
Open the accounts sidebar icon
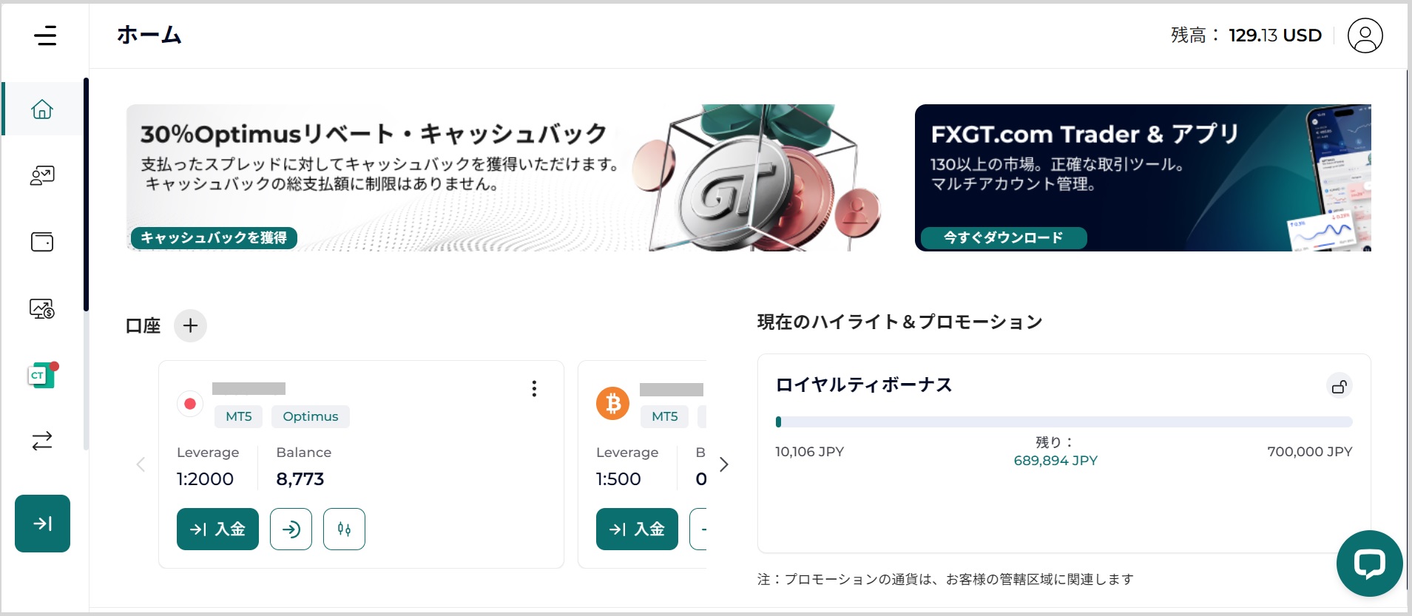pyautogui.click(x=42, y=175)
